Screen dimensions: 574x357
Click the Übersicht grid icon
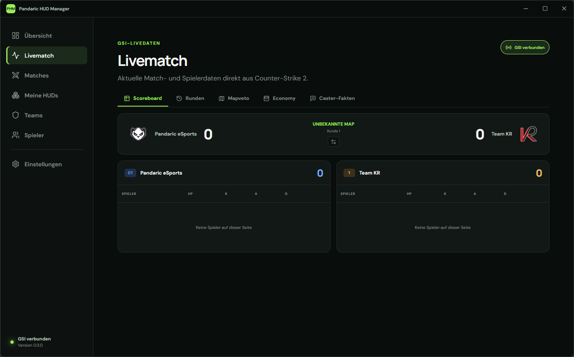coord(16,36)
